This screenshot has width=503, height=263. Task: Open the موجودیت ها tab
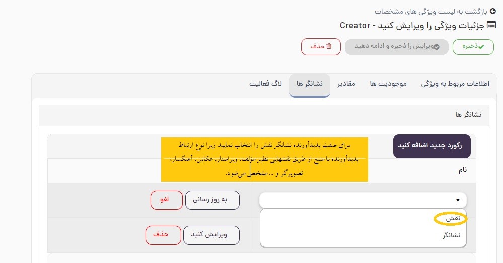388,84
